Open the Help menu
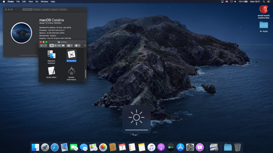Screen dimensions: 273x153 point(53,2)
